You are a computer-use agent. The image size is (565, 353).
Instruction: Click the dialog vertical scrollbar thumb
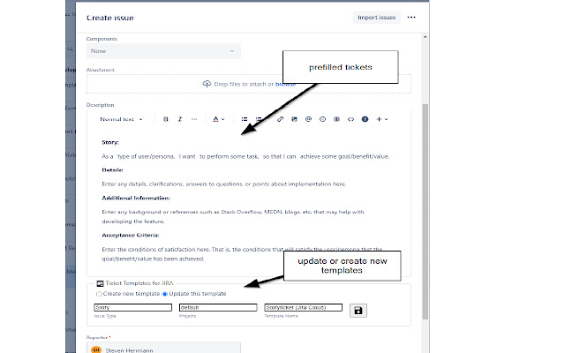(426, 212)
